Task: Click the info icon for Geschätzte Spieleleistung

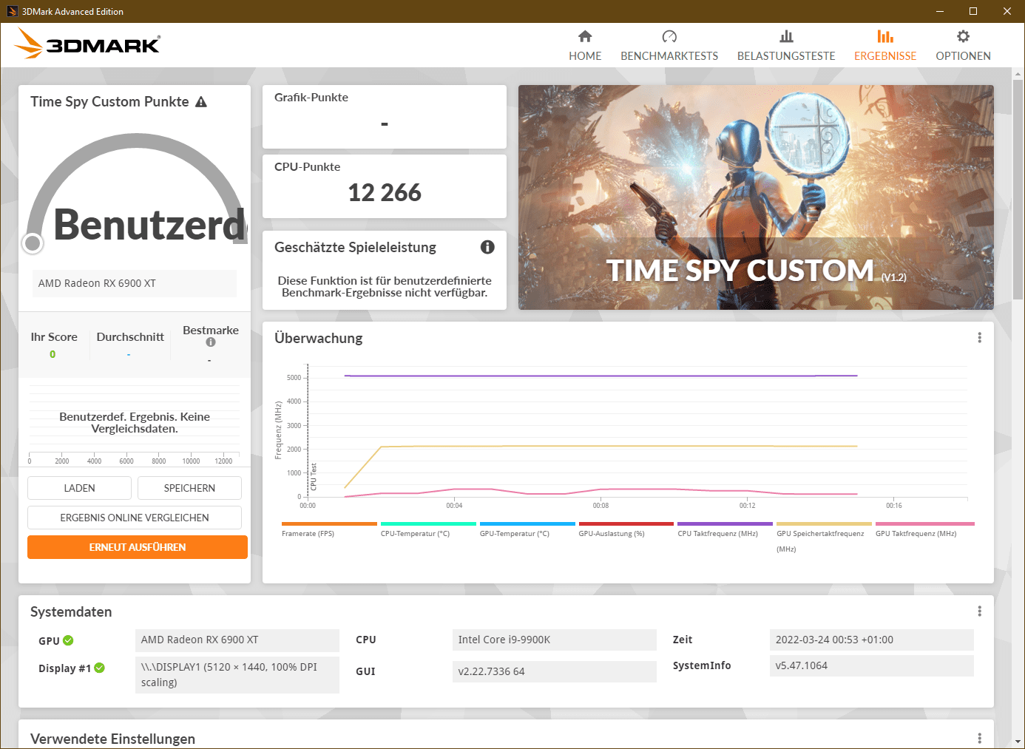Action: (x=487, y=247)
